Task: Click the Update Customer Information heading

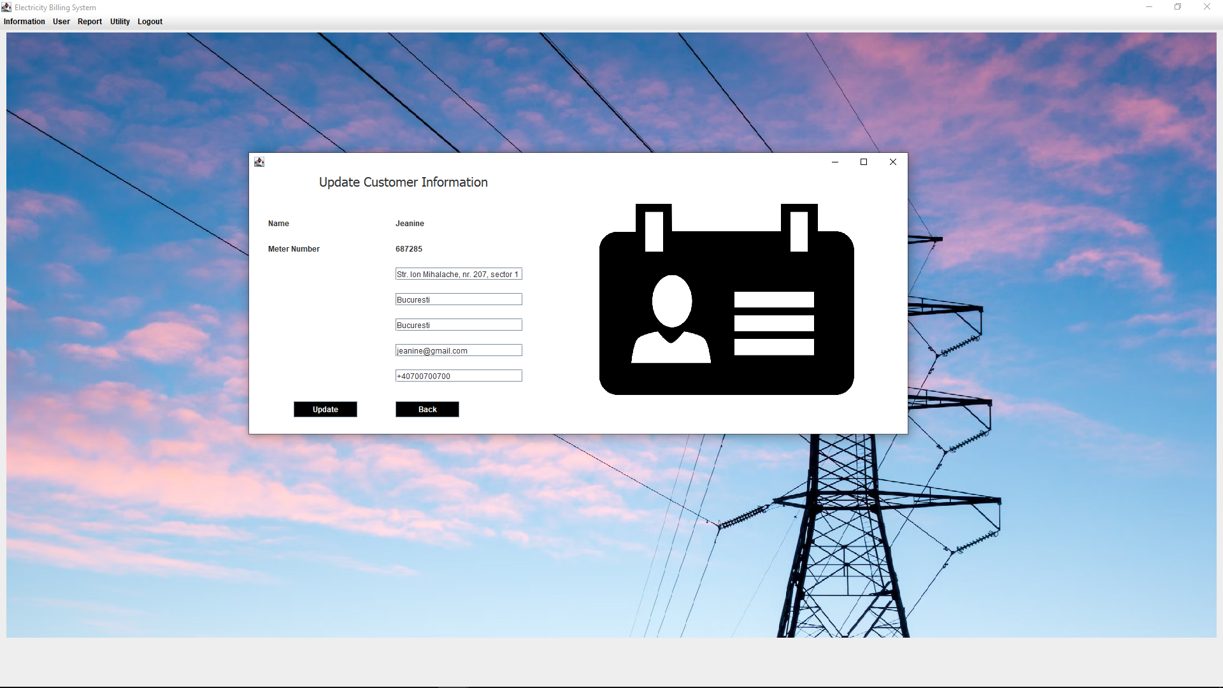Action: coord(403,182)
